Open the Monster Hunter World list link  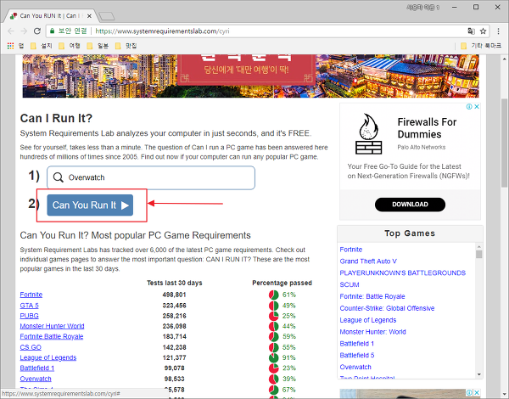(52, 326)
